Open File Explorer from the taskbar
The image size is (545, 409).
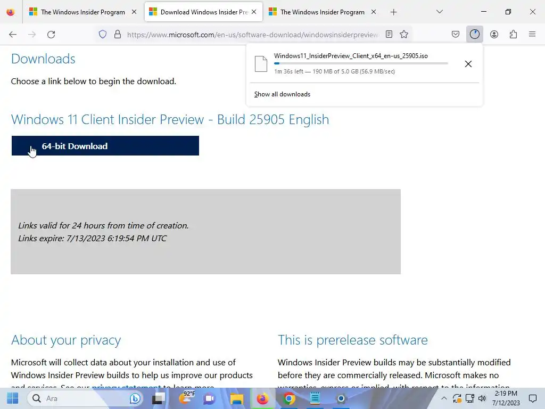tap(236, 398)
